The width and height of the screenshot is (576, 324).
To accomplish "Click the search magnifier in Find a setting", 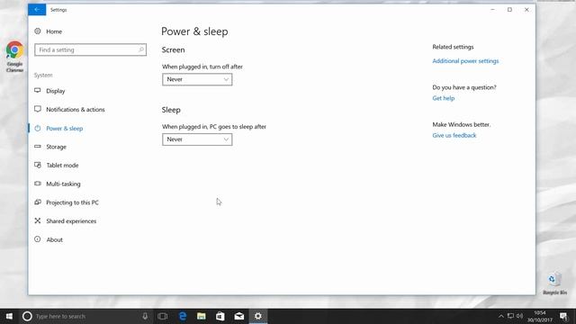I will coord(141,49).
